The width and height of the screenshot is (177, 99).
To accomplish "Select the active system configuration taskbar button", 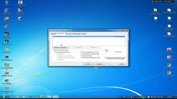I will [56, 97].
